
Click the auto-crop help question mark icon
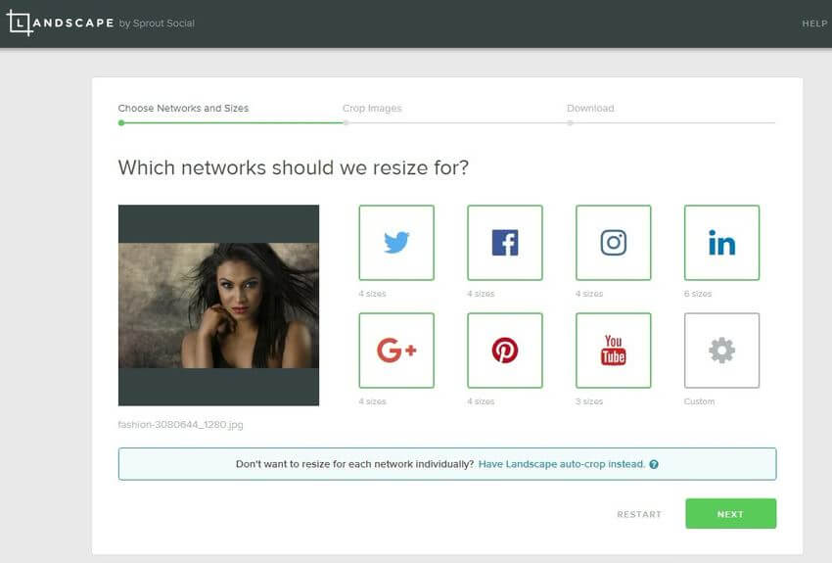click(x=654, y=464)
